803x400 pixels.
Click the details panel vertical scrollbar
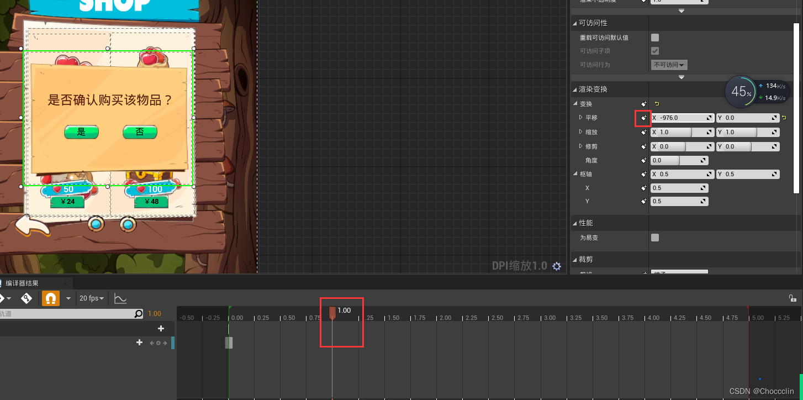[797, 108]
